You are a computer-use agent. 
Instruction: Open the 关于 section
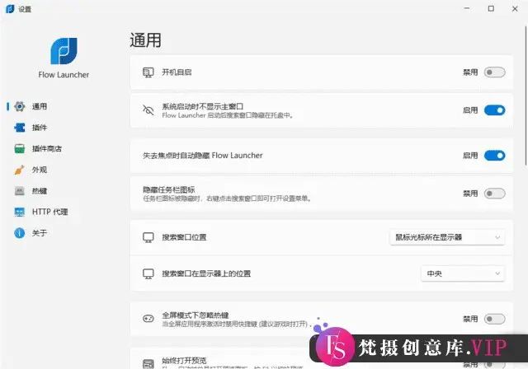[x=40, y=233]
